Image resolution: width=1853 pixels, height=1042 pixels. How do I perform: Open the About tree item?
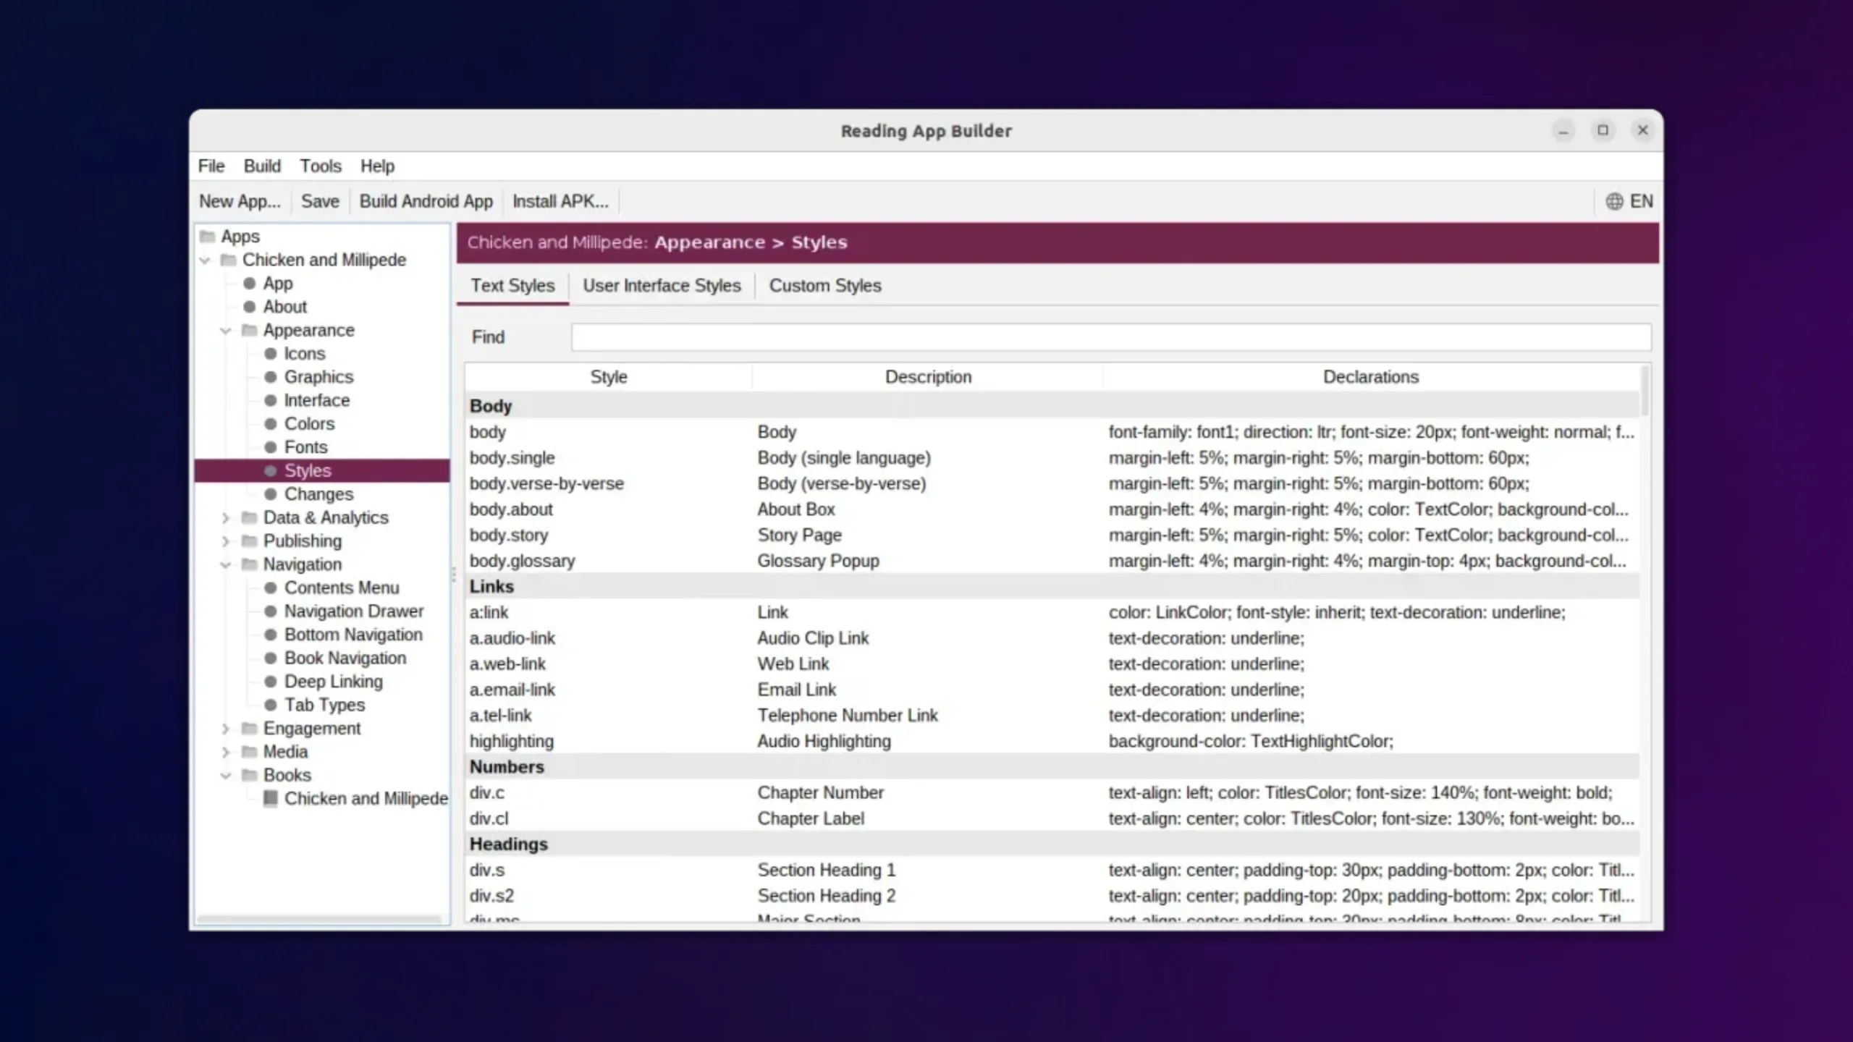tap(285, 307)
